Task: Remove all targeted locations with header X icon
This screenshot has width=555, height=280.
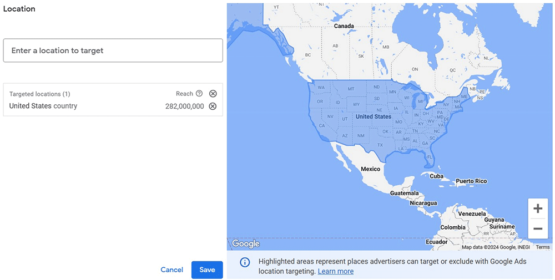Action: pyautogui.click(x=213, y=94)
